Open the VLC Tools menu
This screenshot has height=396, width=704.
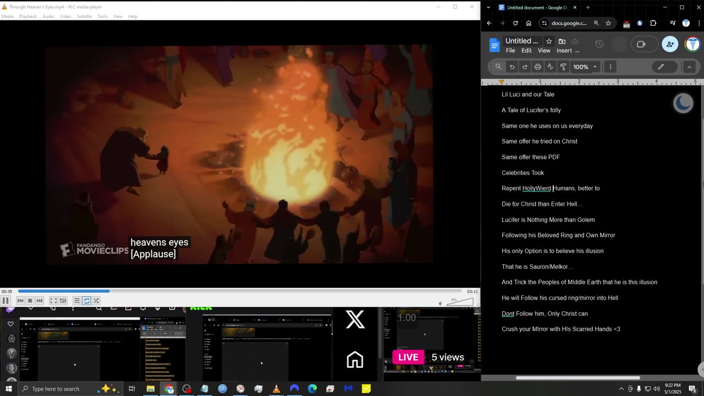(x=102, y=16)
